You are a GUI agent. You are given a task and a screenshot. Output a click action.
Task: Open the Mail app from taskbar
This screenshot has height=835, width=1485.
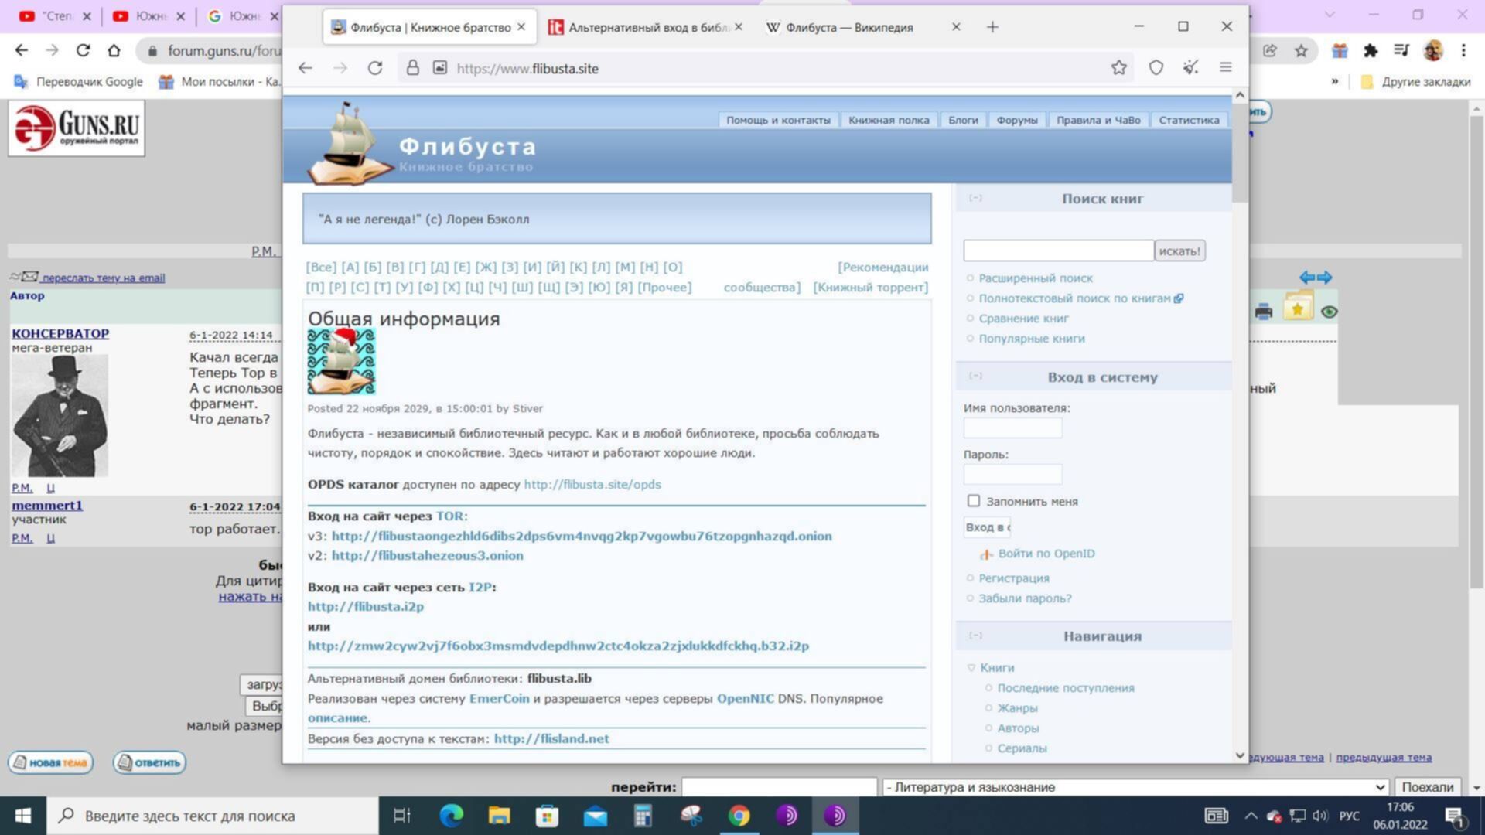[595, 816]
